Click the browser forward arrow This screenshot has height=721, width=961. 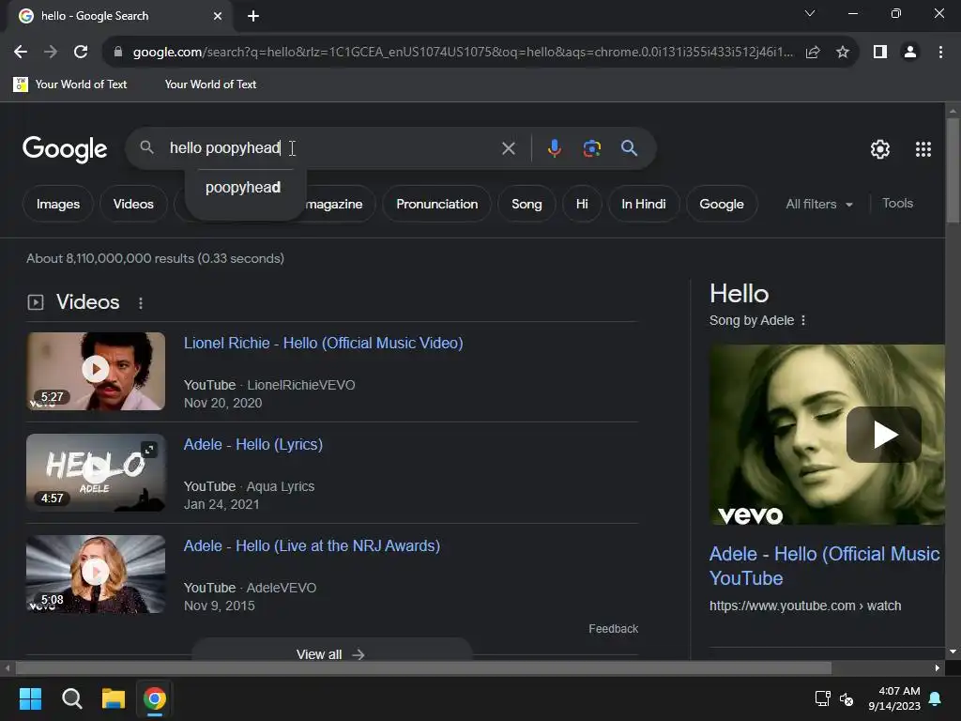tap(51, 53)
